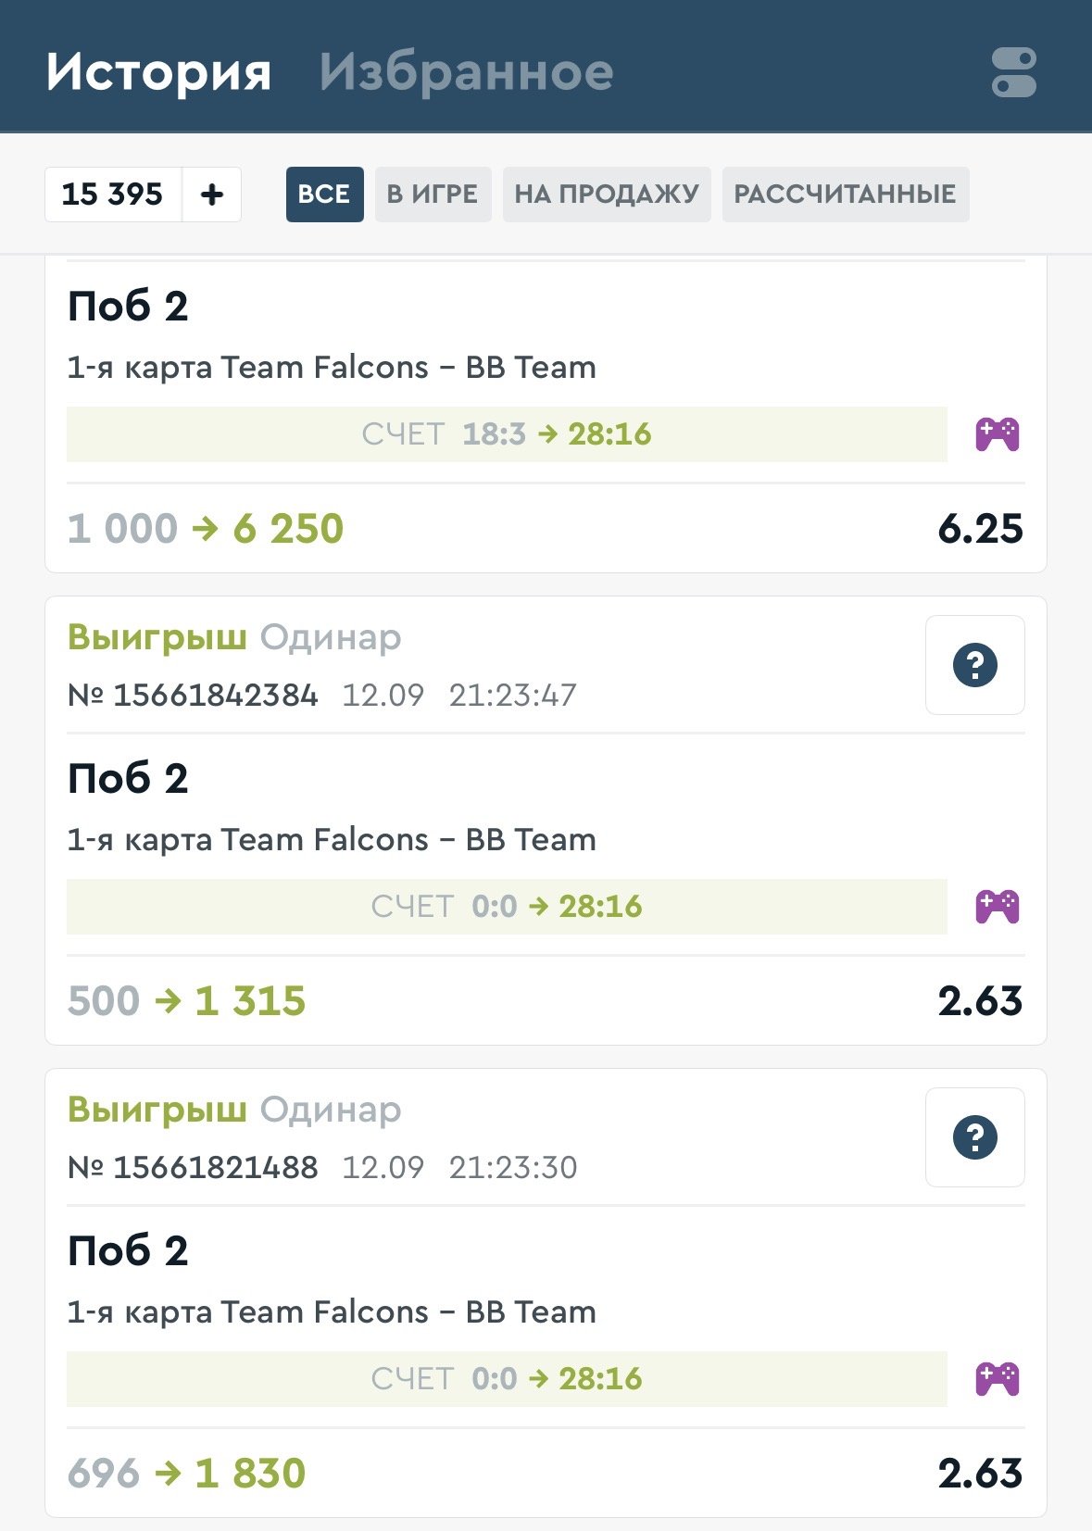Viewport: 1092px width, 1531px height.
Task: Click gamepad icon on the 696 stake bet
Action: point(997,1379)
